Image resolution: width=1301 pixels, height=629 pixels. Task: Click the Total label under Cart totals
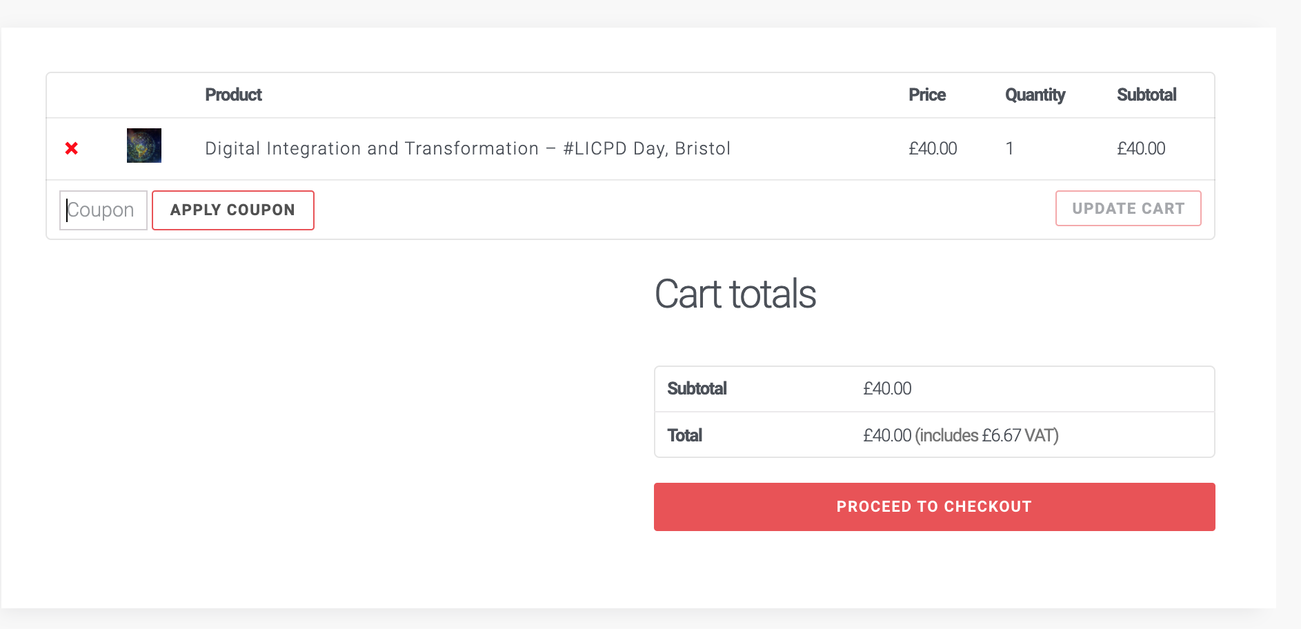(684, 436)
